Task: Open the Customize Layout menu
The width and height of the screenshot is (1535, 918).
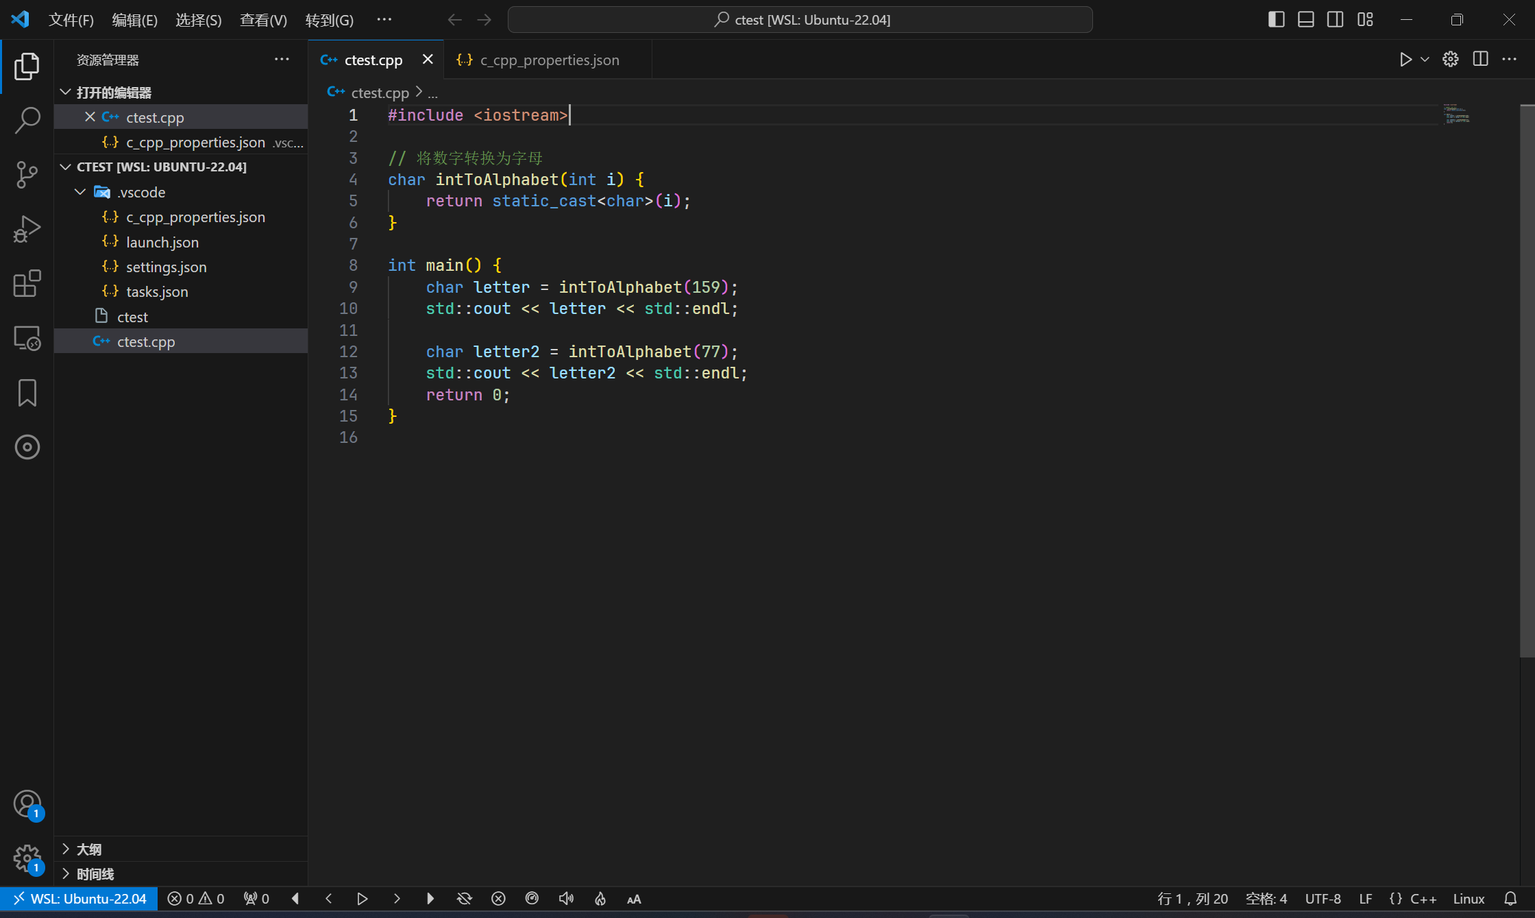Action: pyautogui.click(x=1365, y=19)
